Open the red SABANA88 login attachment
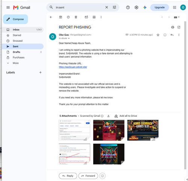Viewport: 188px width, 181px height. (x=109, y=130)
